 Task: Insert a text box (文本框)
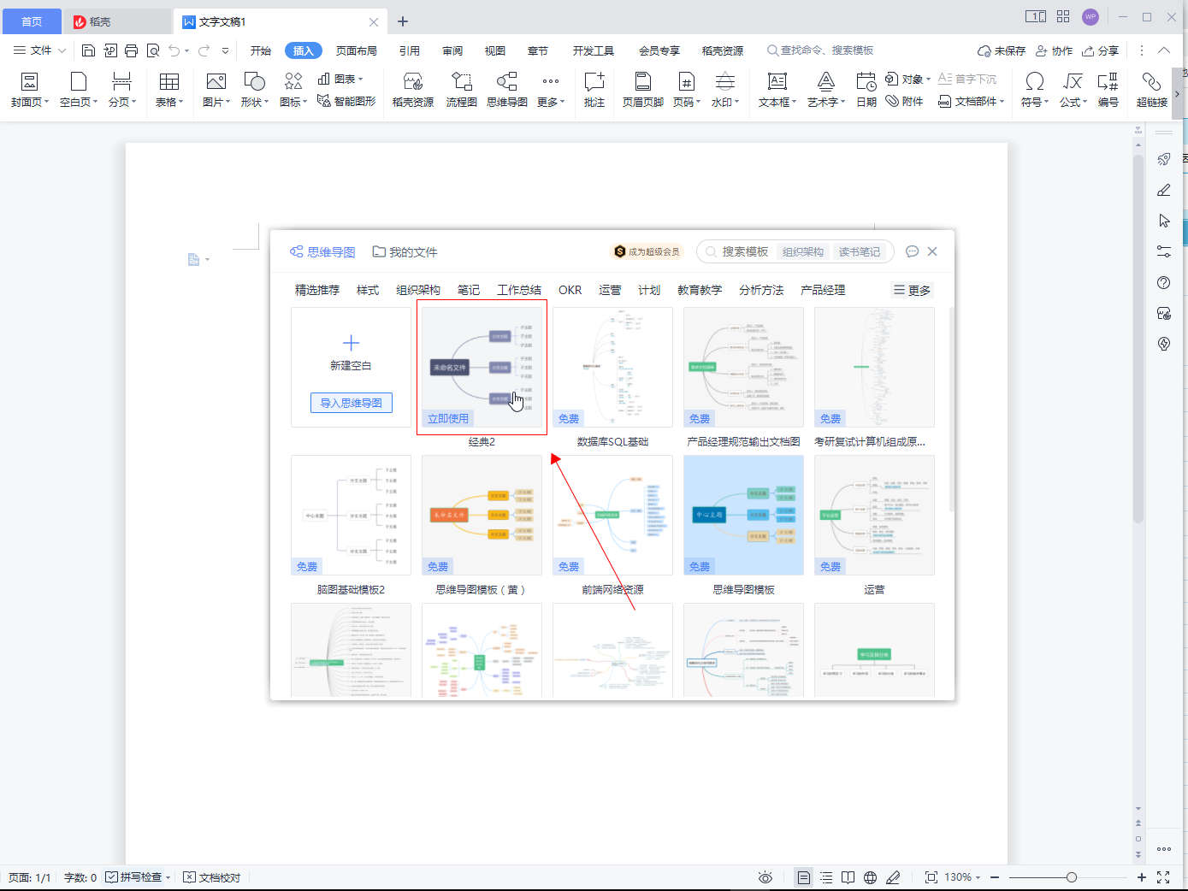coord(777,90)
